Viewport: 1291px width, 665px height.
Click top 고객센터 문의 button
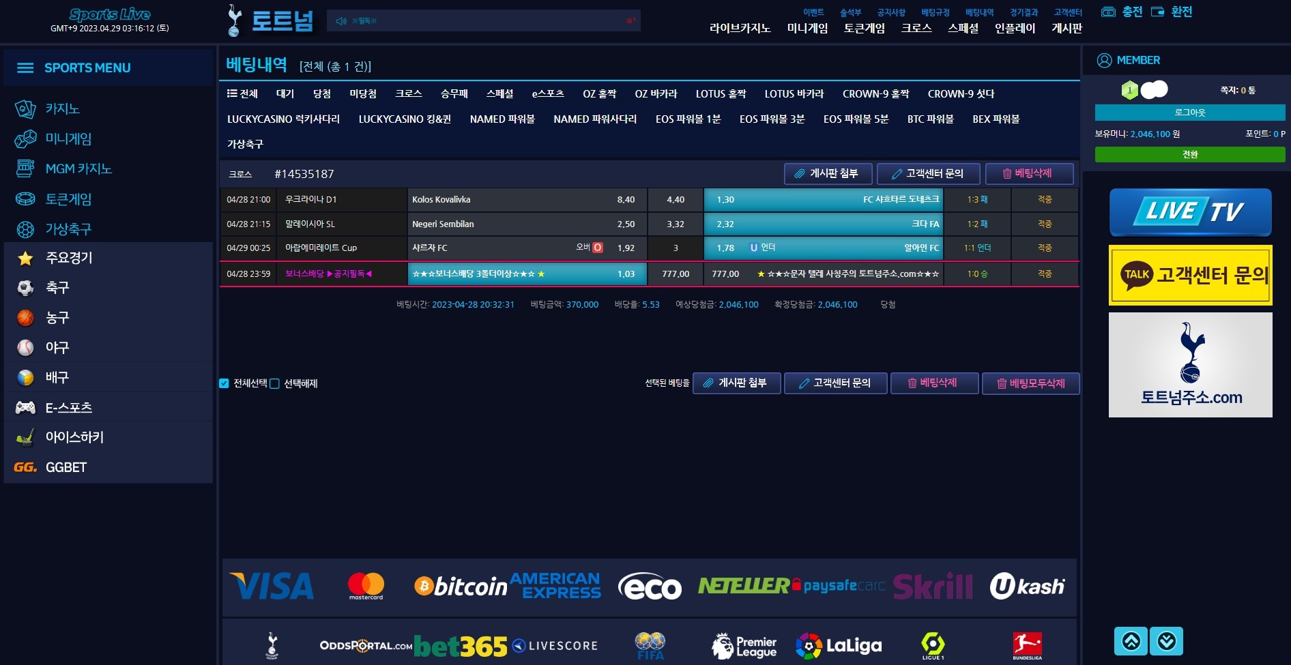(929, 174)
